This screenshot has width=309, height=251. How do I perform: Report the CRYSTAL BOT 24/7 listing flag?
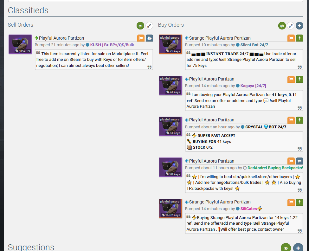(291, 120)
